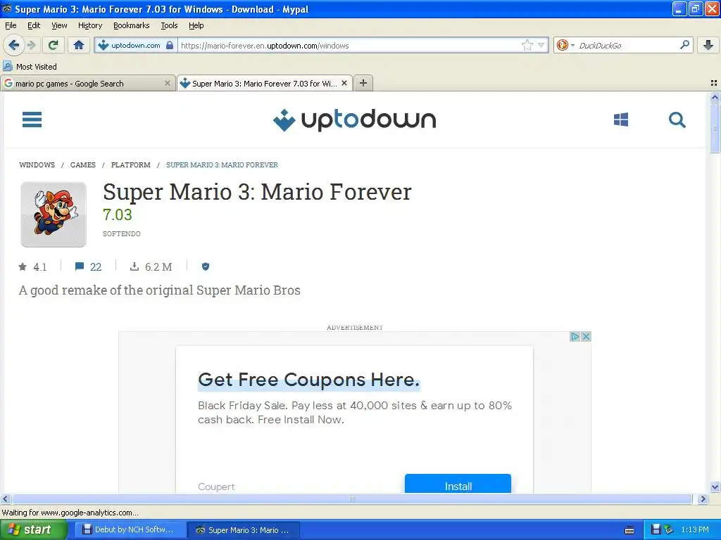Open the History menu
Viewport: 721px width, 540px height.
coord(90,25)
